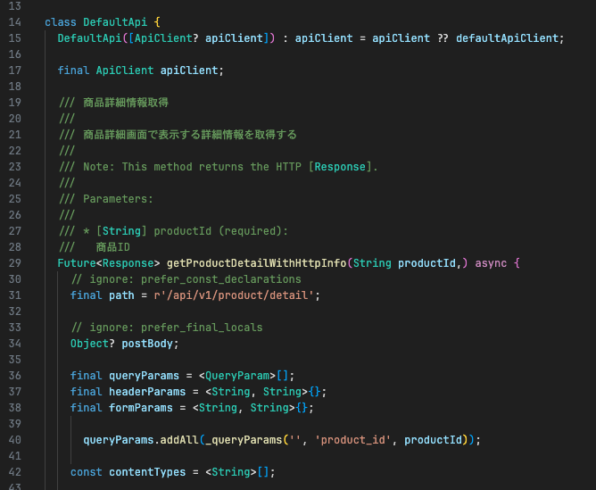Click the [String] doc comment reference
Screen dimensions: 596x490
[x=121, y=231]
